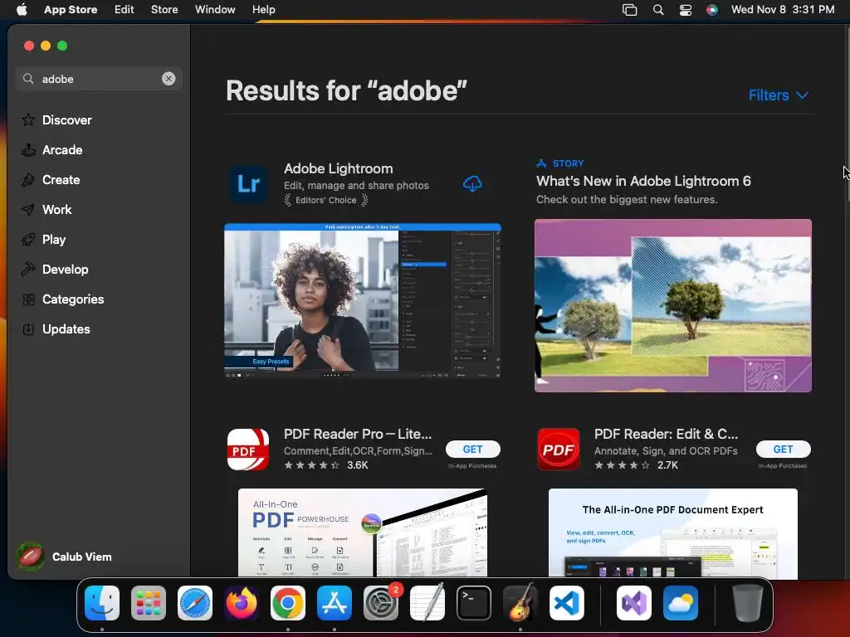Clear the adobe search field
The width and height of the screenshot is (850, 637).
[169, 79]
